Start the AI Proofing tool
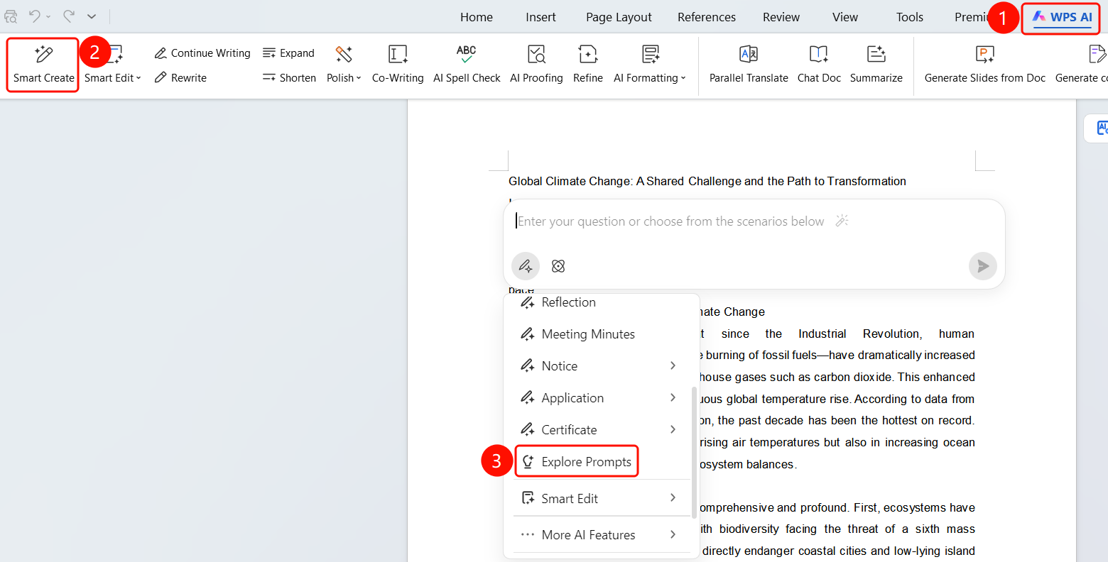 click(x=536, y=65)
